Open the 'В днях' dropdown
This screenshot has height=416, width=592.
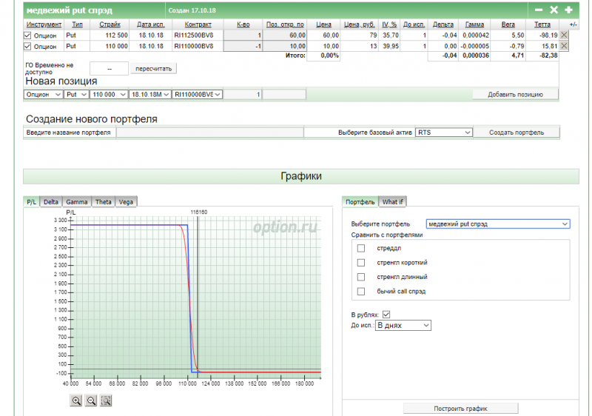(403, 325)
